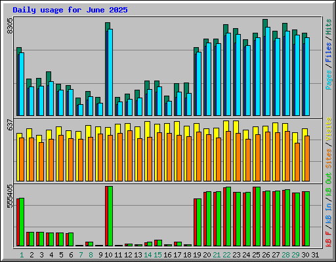Click day label 28 on x-axis
The image size is (336, 262).
(x=285, y=255)
